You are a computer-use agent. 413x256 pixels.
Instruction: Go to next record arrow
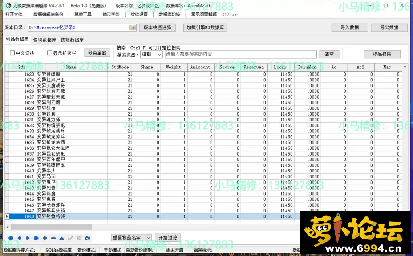28,238
